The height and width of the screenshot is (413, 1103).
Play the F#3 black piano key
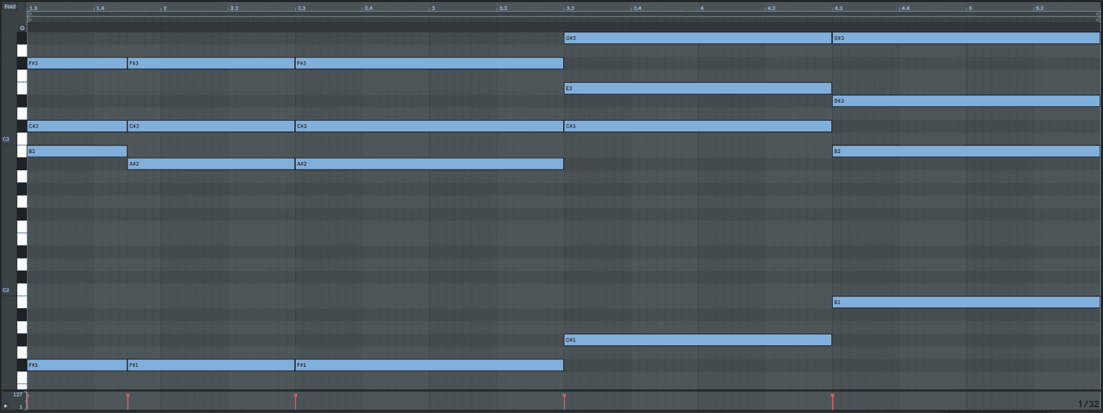21,63
